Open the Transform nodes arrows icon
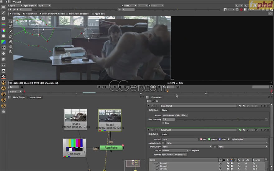 (x=3, y=53)
